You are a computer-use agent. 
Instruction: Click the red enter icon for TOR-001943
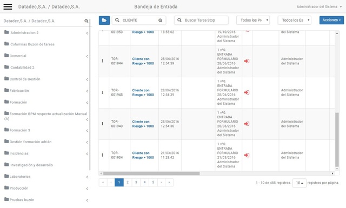(247, 124)
